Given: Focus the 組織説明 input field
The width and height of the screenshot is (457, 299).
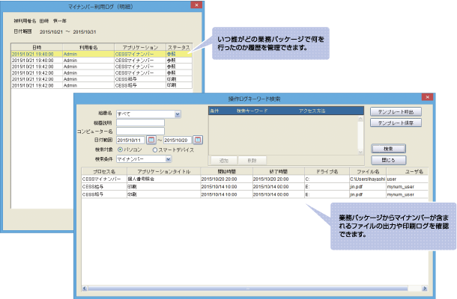Looking at the screenshot, I should (140, 123).
